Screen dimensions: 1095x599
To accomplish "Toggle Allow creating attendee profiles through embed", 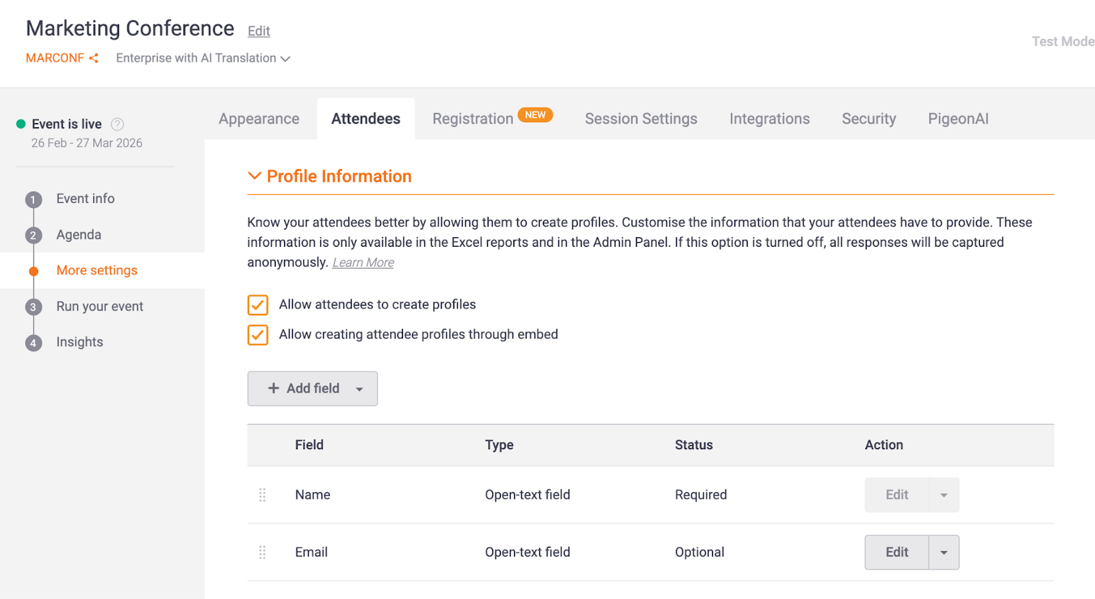I will tap(258, 335).
